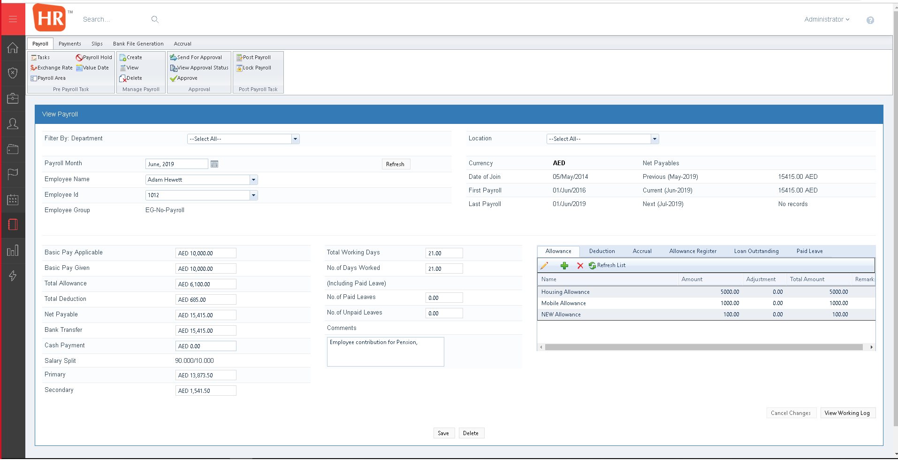The width and height of the screenshot is (898, 460).
Task: Select the Home icon in the sidebar
Action: [12, 48]
